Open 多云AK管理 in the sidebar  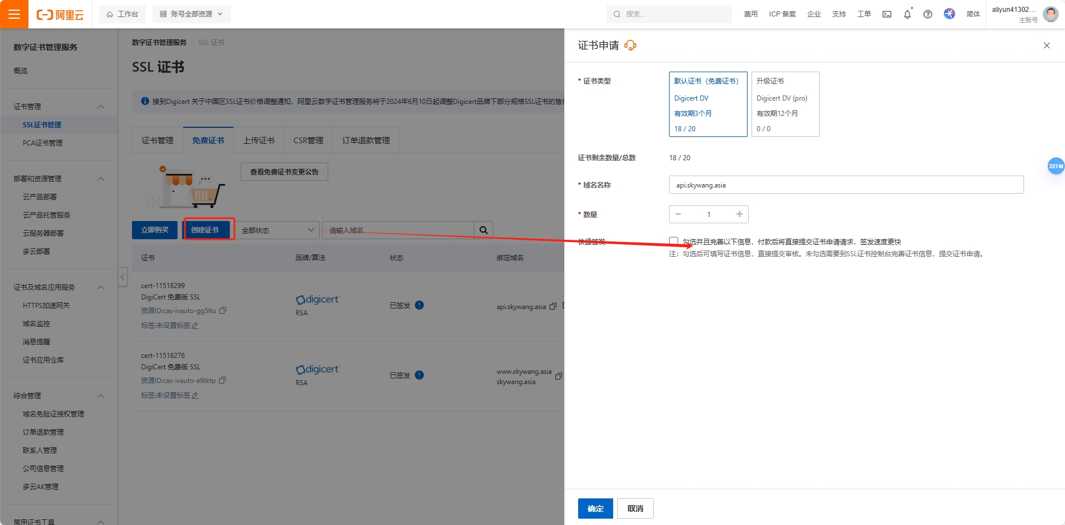(x=40, y=487)
